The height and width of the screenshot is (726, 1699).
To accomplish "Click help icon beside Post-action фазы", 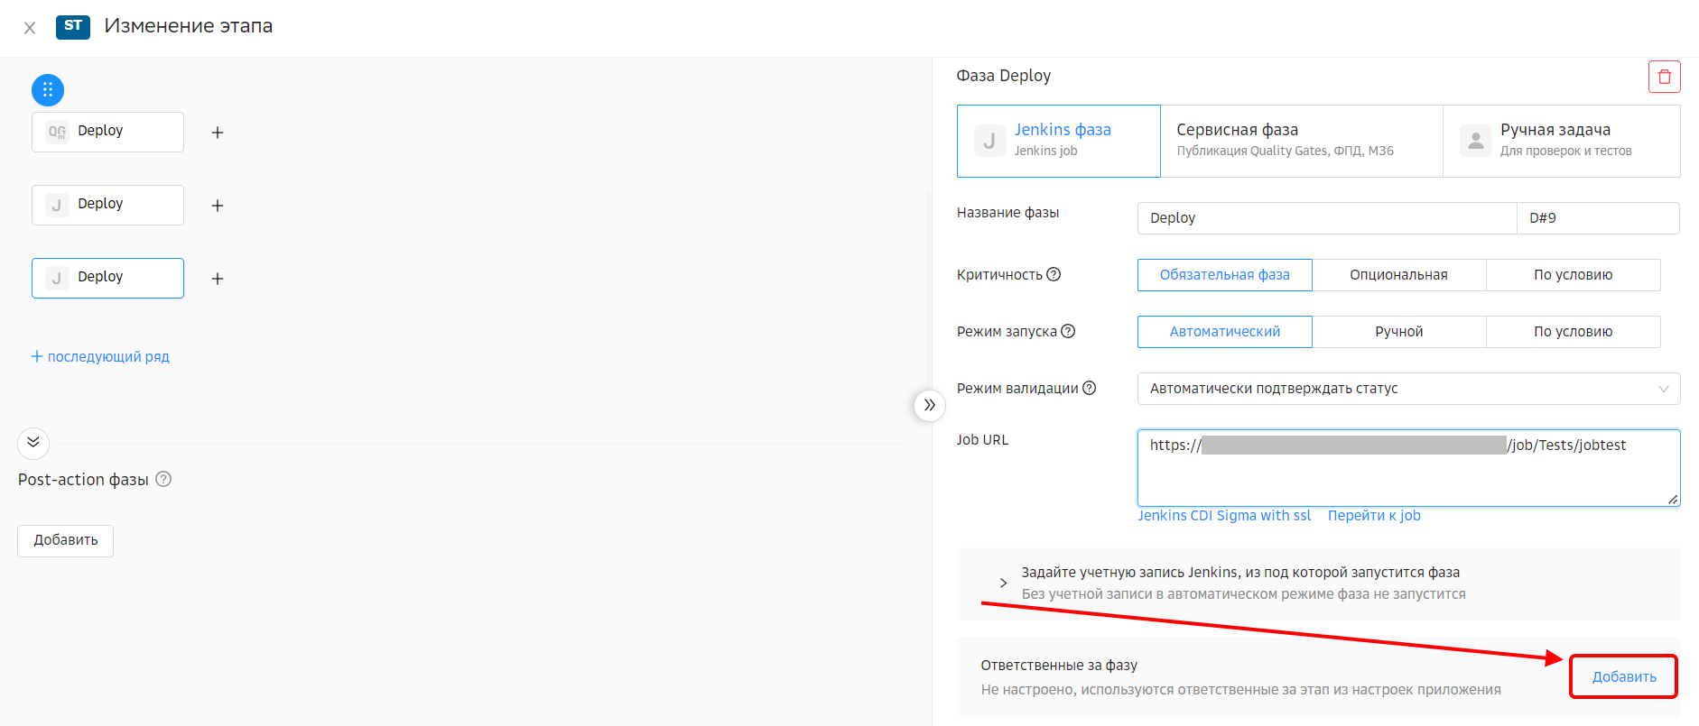I will 163,479.
